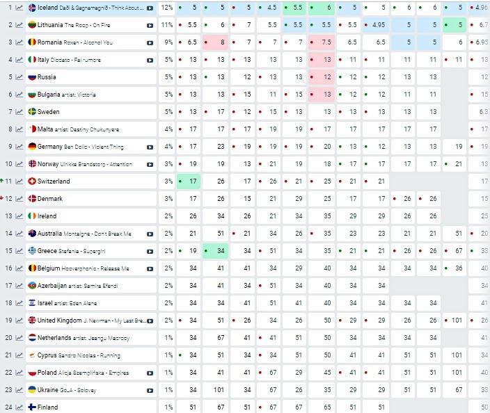Viewport: 490px width, 413px height.
Task: Play the video for Greece's Supergirl
Action: point(150,252)
